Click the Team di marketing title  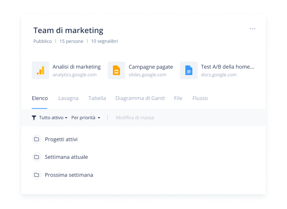point(68,31)
